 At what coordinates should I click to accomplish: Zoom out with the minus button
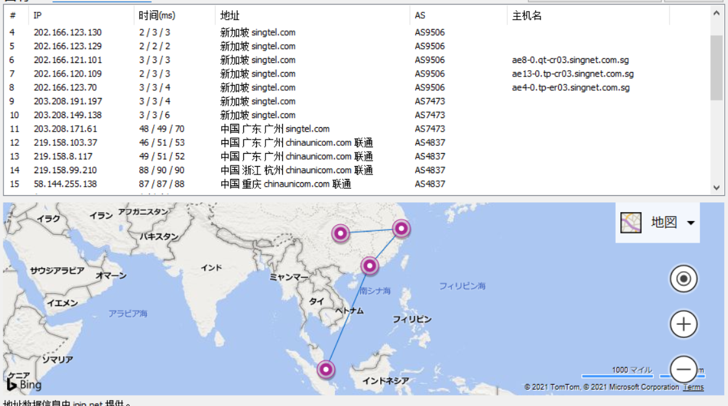click(683, 370)
